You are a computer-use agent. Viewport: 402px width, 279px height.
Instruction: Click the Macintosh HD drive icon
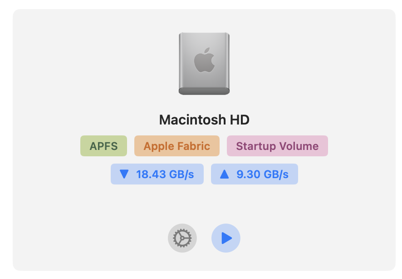pyautogui.click(x=204, y=63)
